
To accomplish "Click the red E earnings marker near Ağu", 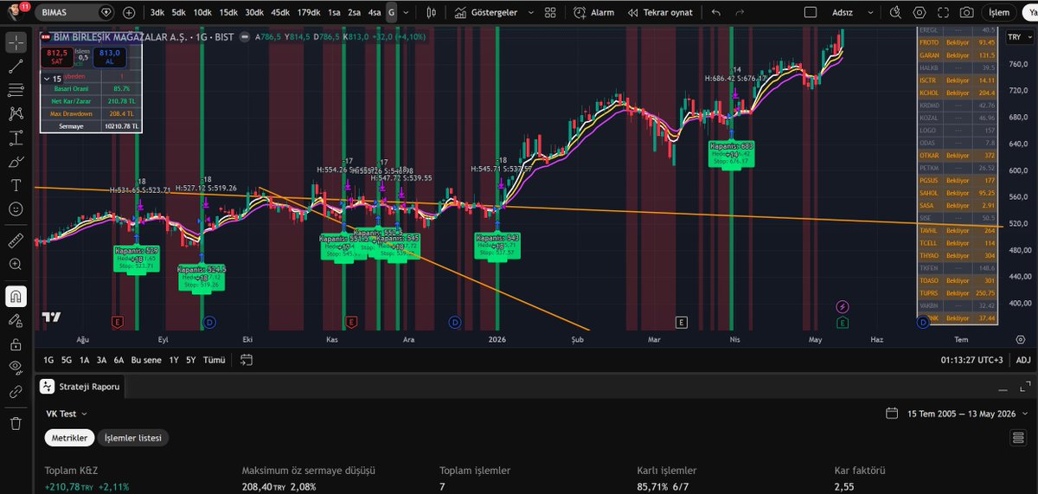I will pos(117,322).
